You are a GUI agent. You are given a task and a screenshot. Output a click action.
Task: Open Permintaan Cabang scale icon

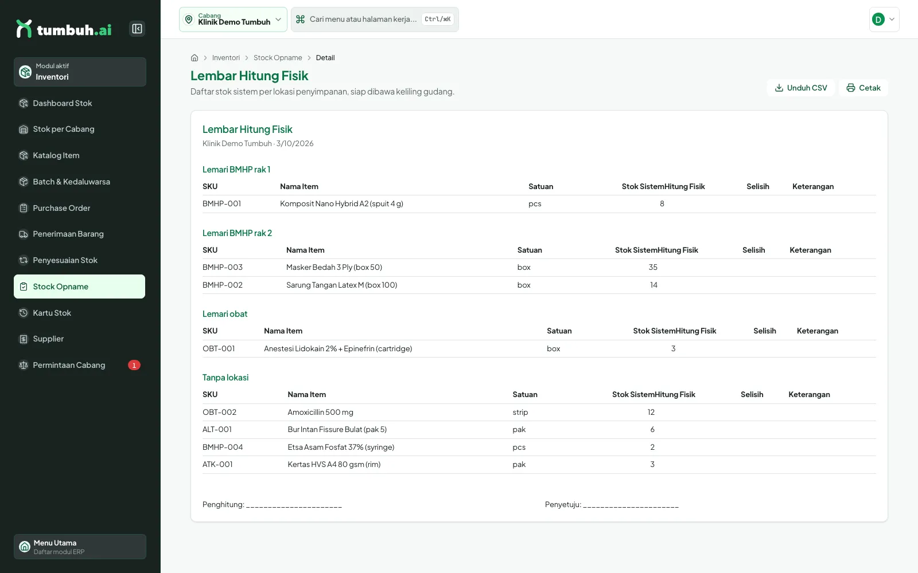tap(24, 365)
